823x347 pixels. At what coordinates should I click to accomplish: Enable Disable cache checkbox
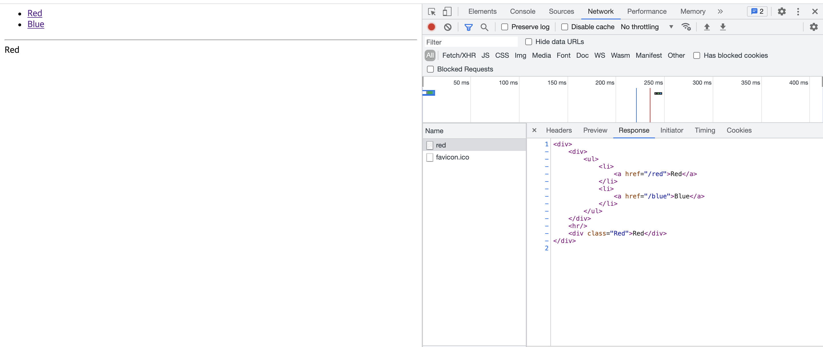click(x=565, y=27)
